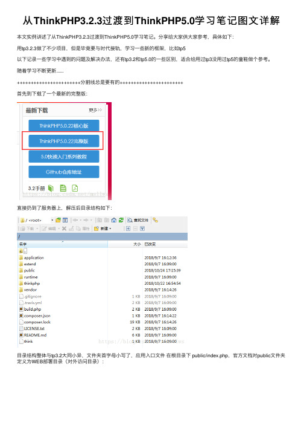Select the LICENSE.txt file
This screenshot has height=431, width=304.
31,328
